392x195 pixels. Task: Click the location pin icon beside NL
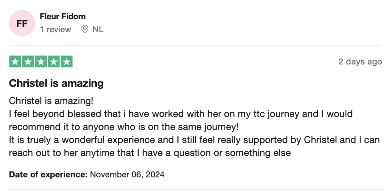85,29
